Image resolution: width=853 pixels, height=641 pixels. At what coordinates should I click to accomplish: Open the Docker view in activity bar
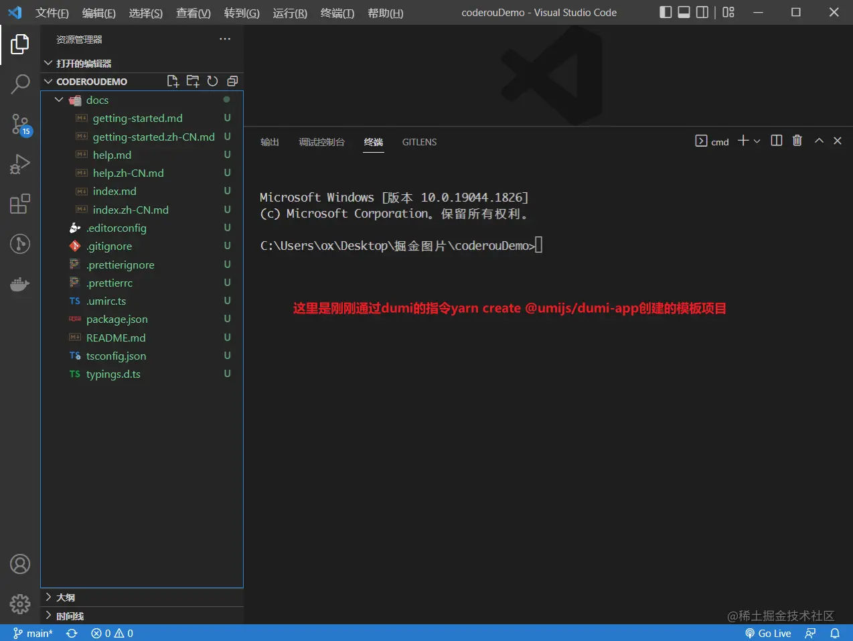20,284
